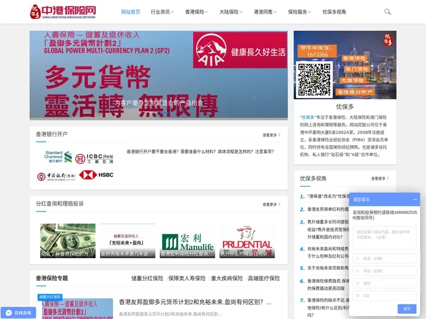Click the 姓名 input field
426x319 pixels.
[385, 259]
